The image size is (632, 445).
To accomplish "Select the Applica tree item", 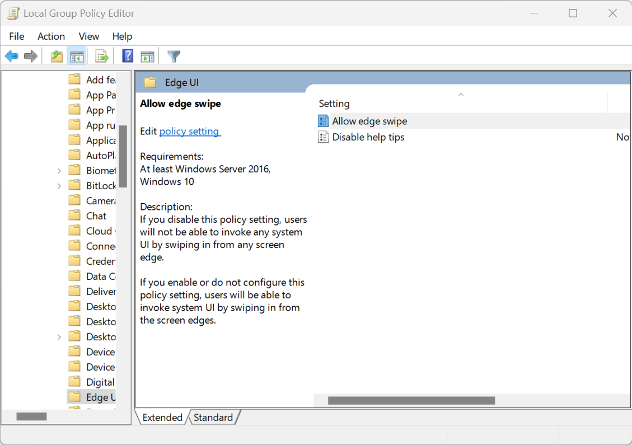I will (101, 140).
